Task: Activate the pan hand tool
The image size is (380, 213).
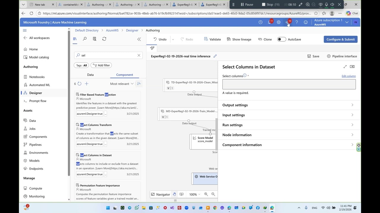Action: point(174,194)
